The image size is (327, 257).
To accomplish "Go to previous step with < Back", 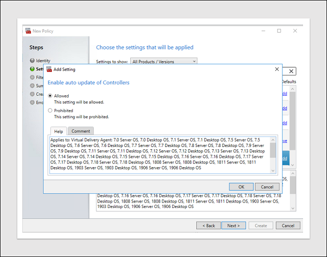I will pos(209,225).
